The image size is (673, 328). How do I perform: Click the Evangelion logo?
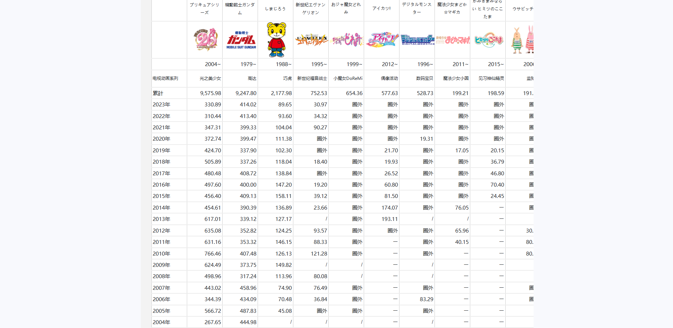point(311,40)
